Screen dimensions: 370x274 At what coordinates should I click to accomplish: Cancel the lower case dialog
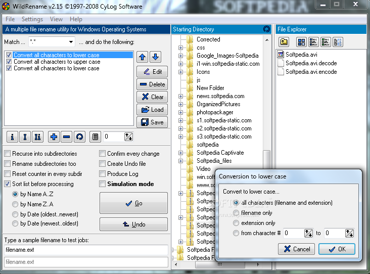[x=296, y=249]
